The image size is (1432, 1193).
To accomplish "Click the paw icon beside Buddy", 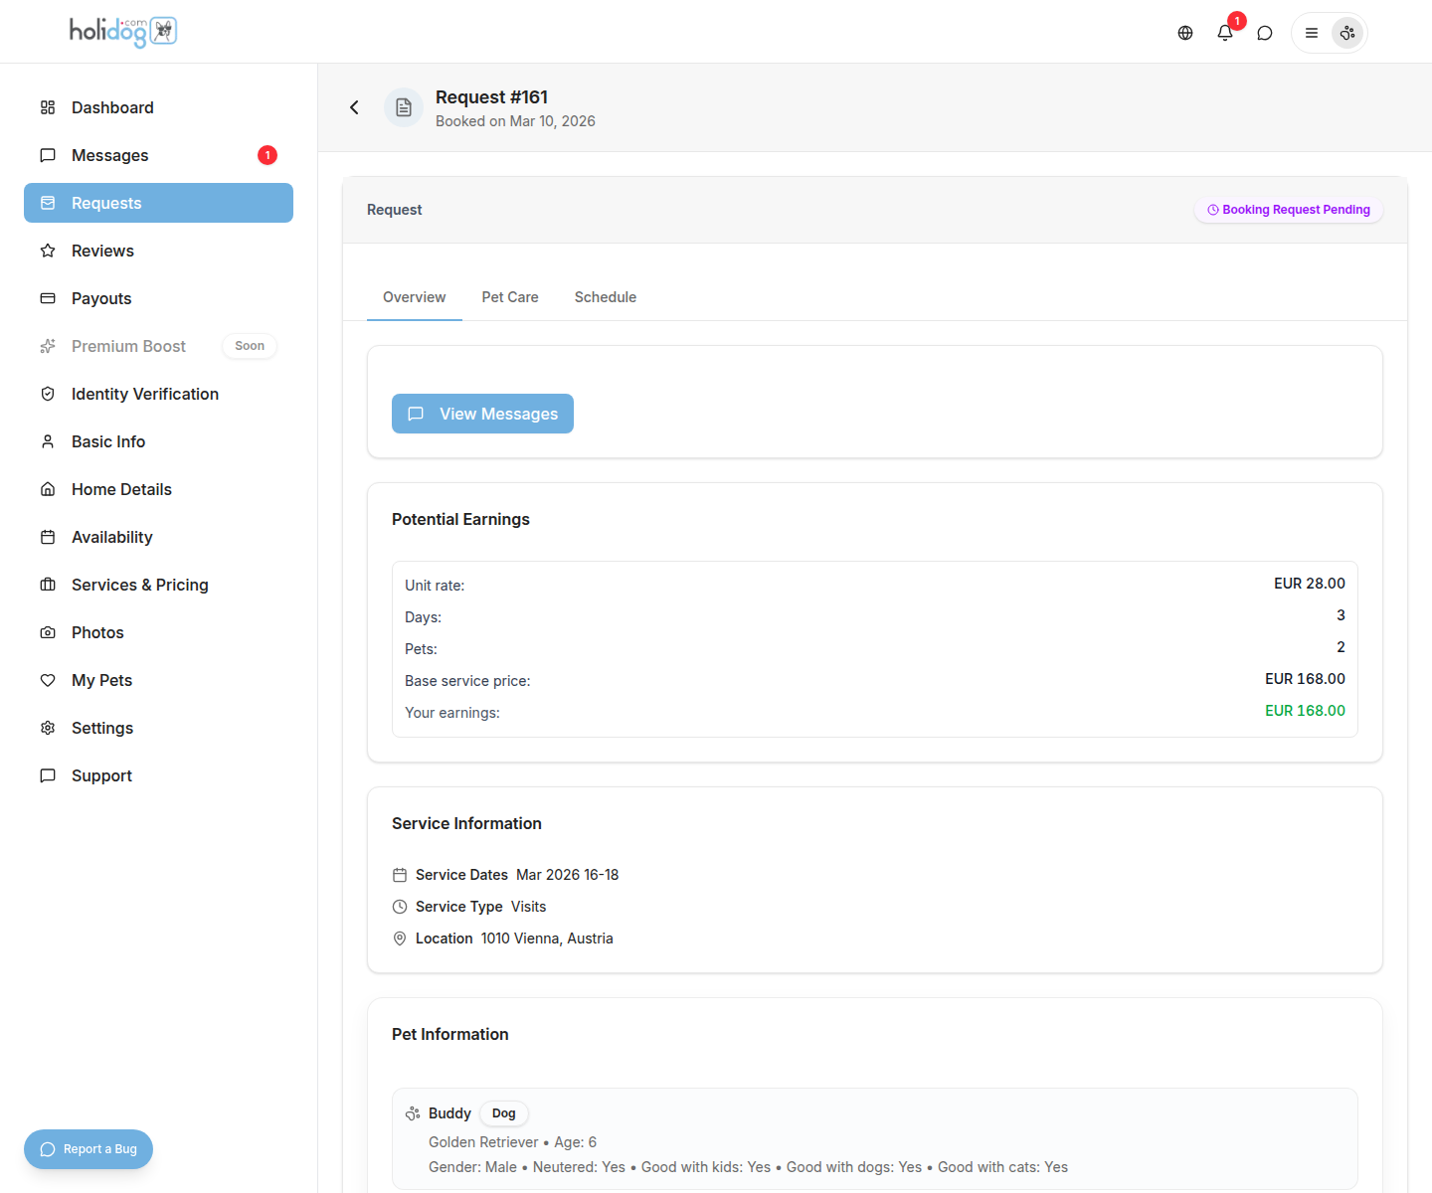I will pos(413,1113).
